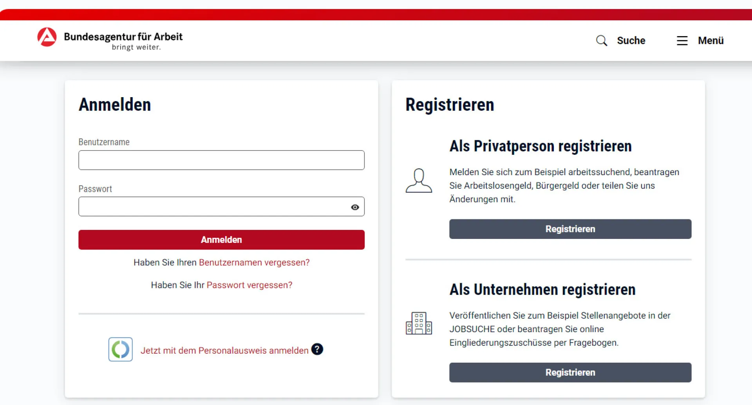Select the search icon in the header

(602, 40)
